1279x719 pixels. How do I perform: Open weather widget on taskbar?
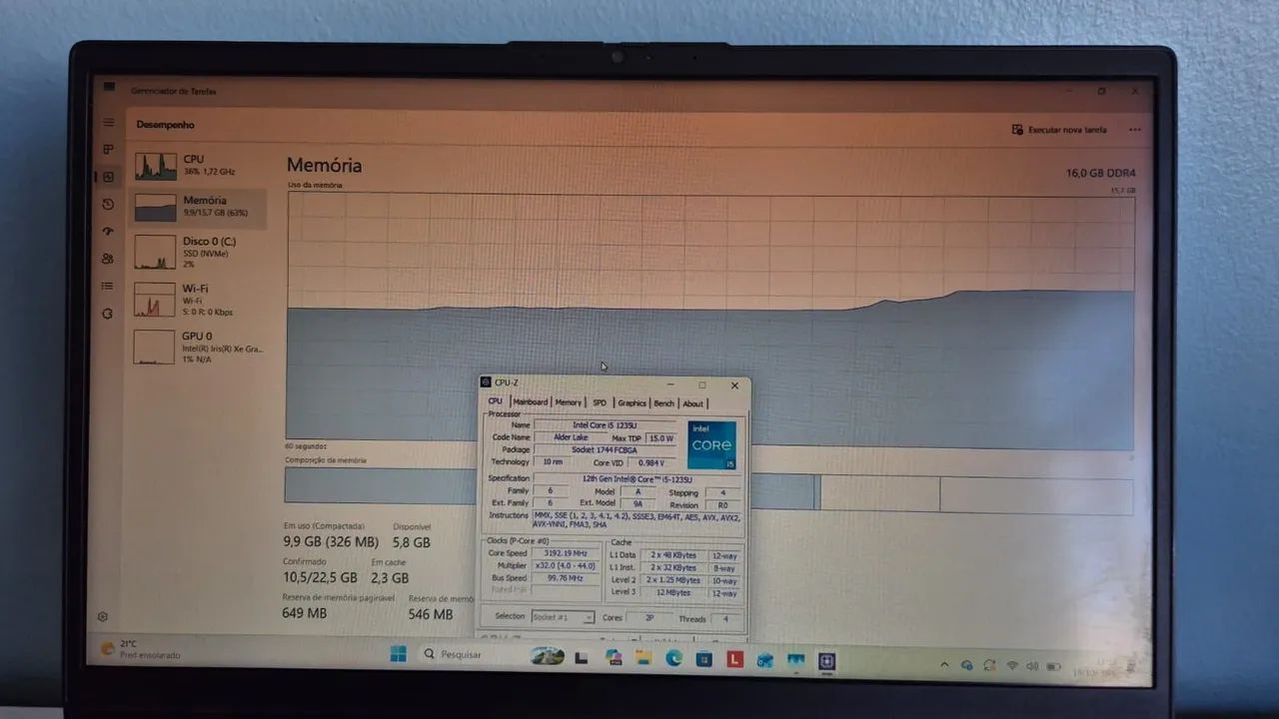pos(140,649)
